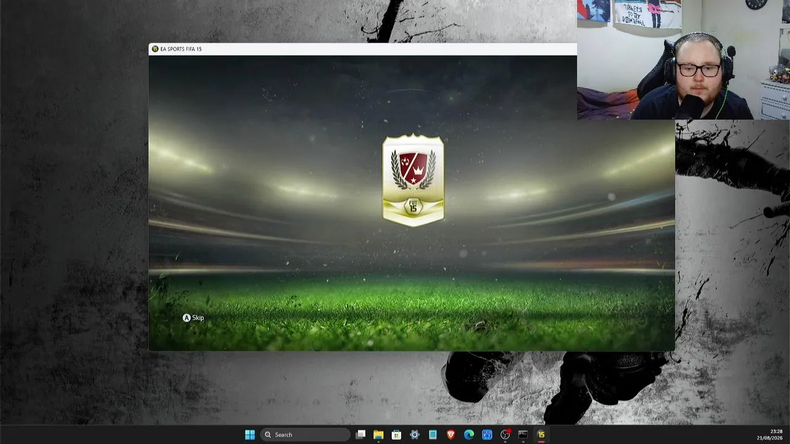Launch Brave browser from the taskbar

(451, 435)
